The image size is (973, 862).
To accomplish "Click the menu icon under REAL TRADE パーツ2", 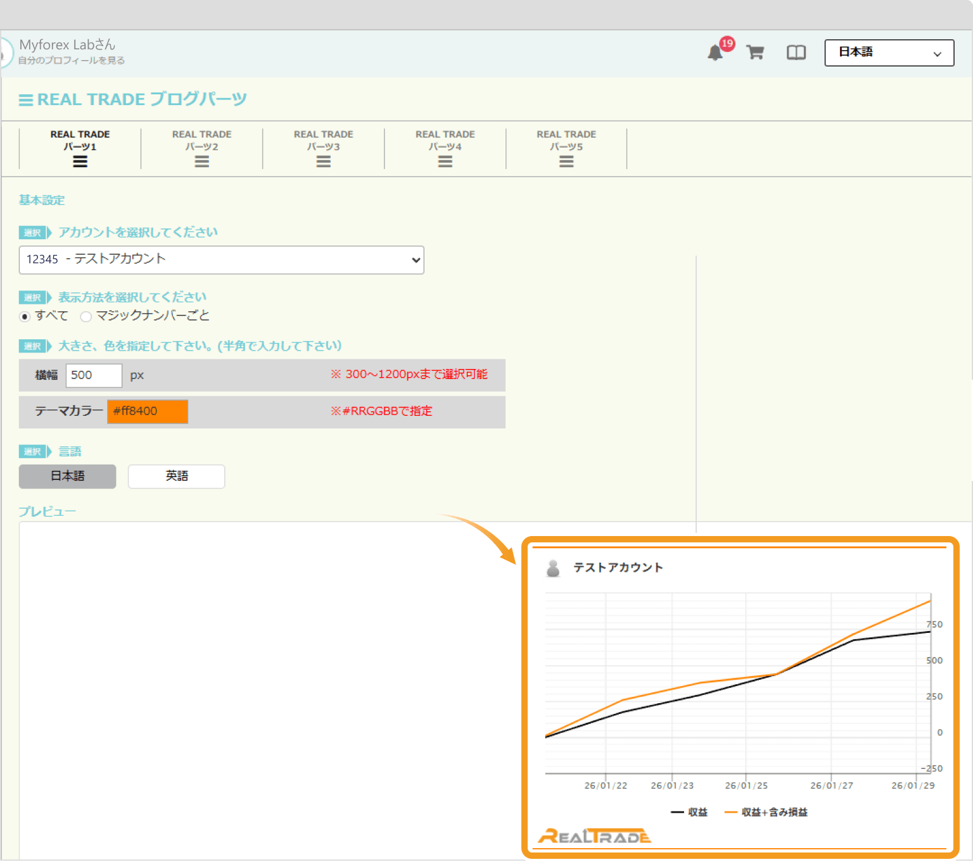I will pos(201,161).
